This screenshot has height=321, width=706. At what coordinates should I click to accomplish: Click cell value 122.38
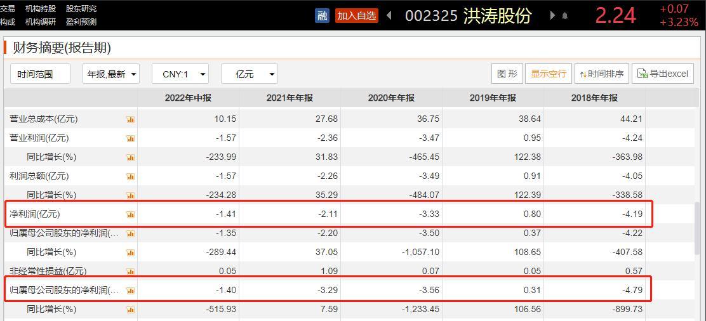coord(528,157)
